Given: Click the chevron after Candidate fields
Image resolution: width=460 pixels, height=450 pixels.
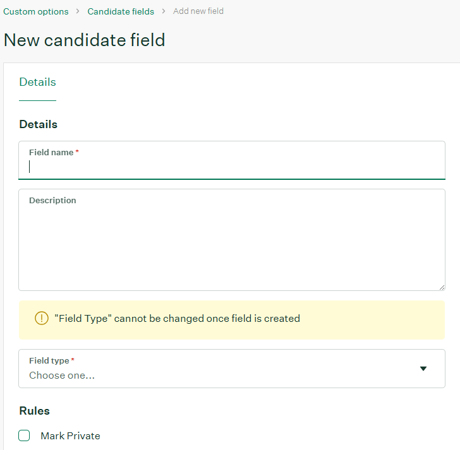Looking at the screenshot, I should click(164, 11).
